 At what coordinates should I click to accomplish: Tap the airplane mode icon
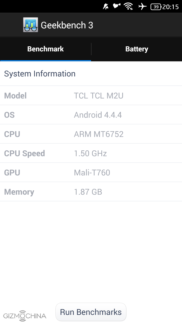(x=143, y=7)
